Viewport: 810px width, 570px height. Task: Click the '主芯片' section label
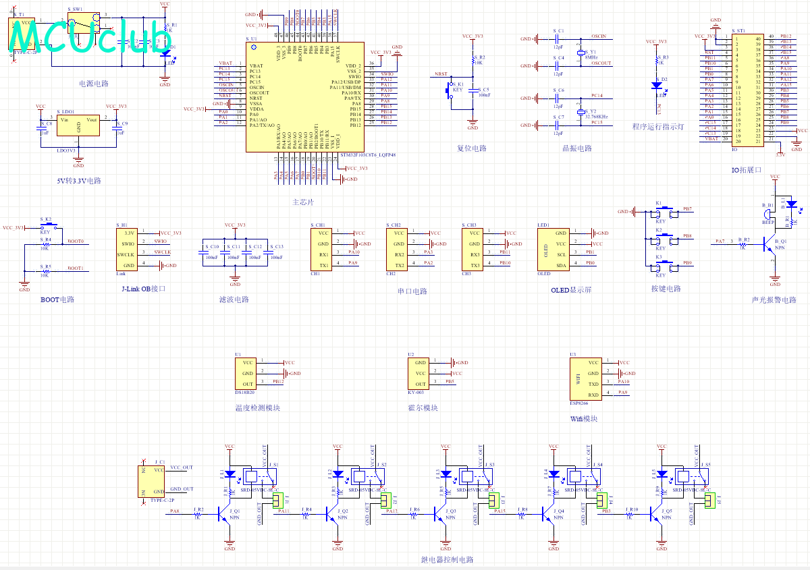point(303,202)
